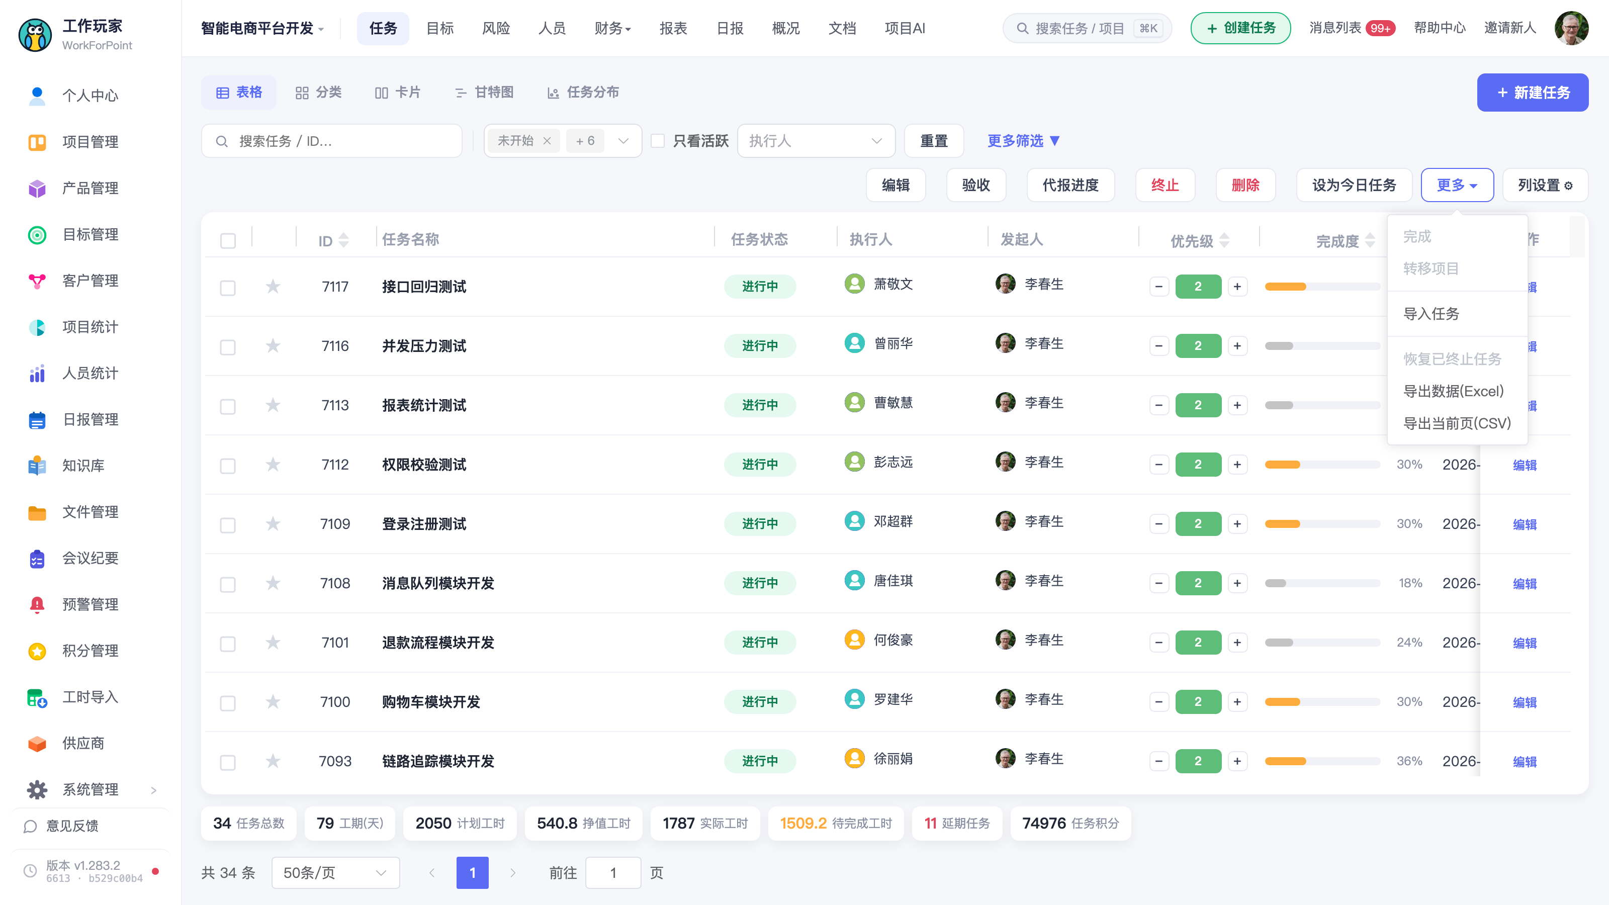1609x905 pixels.
Task: Open the 智能电商平台开发 project dropdown
Action: [262, 28]
